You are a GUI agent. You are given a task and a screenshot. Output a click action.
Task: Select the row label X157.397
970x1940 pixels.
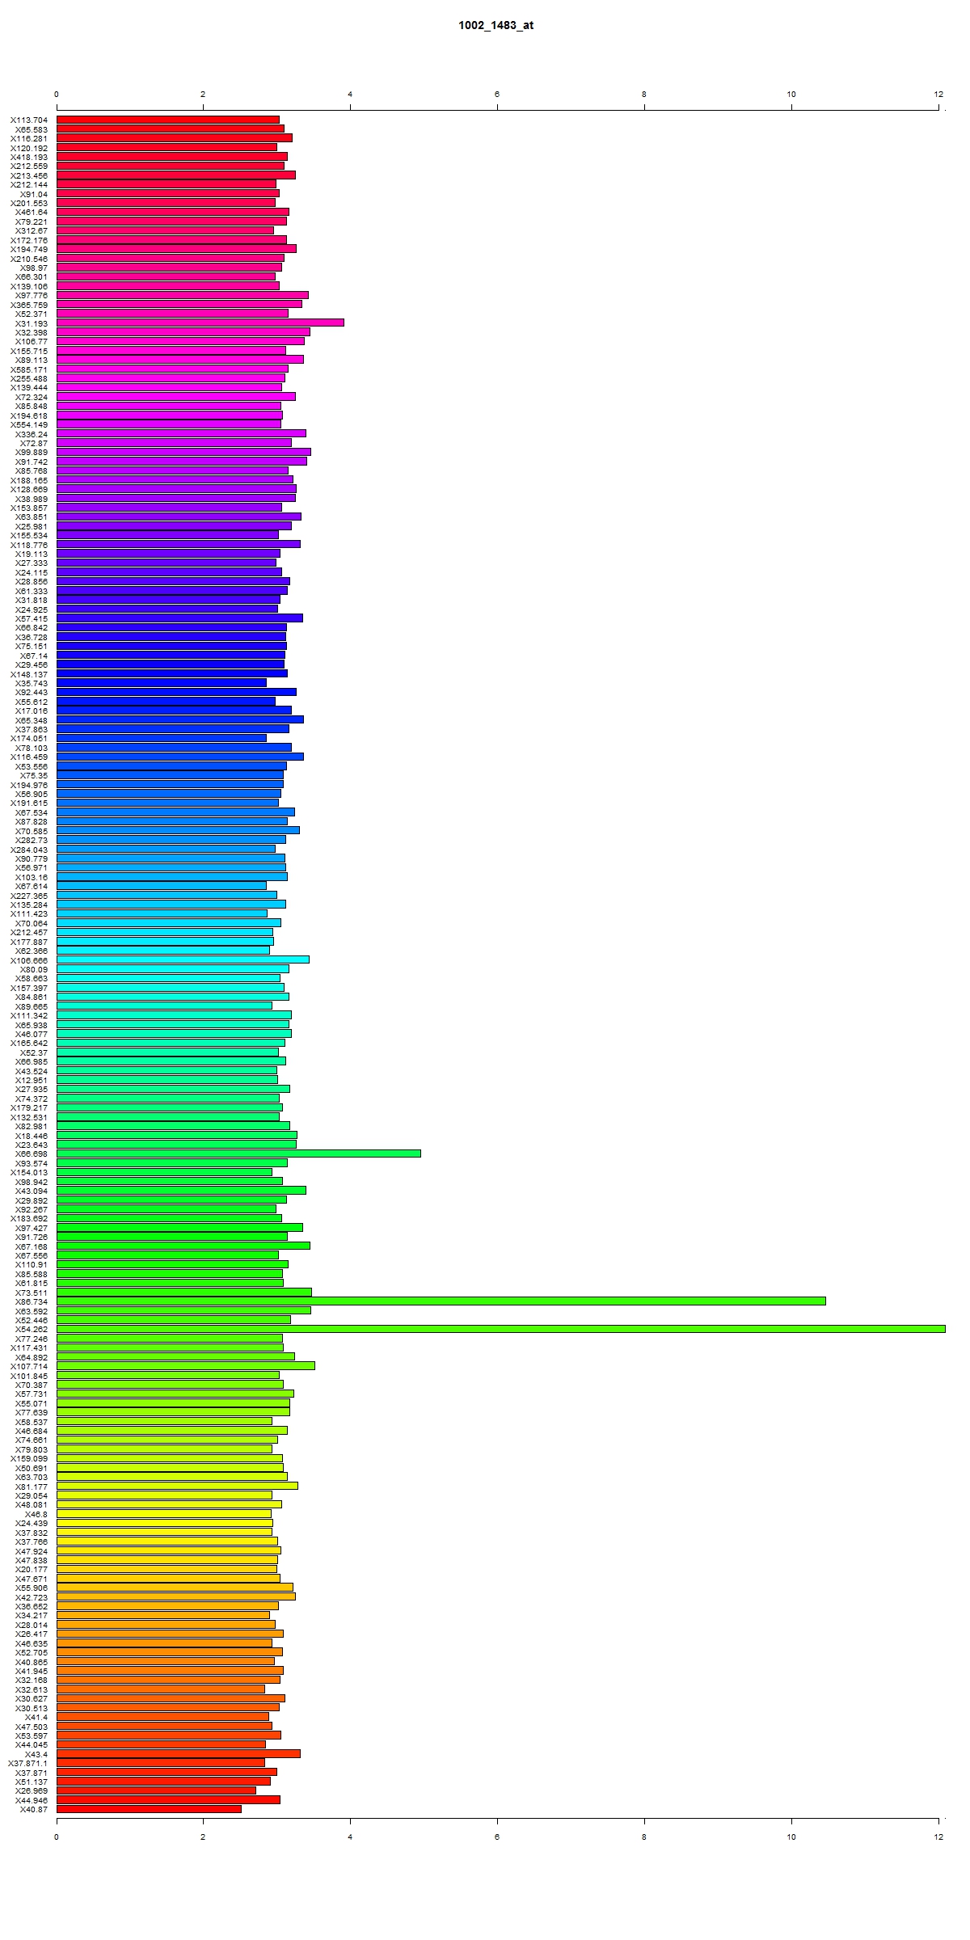coord(29,988)
